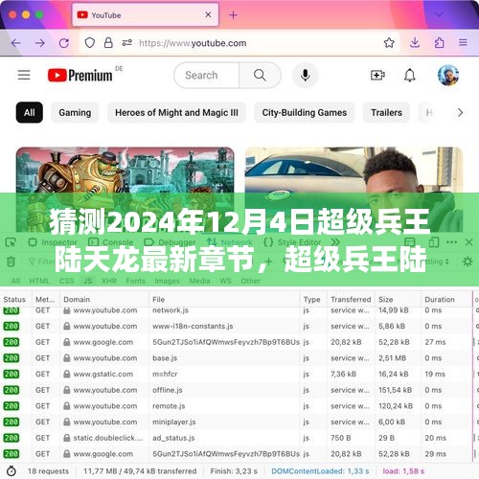Switch to the Style Editor devtools tab

[292, 242]
